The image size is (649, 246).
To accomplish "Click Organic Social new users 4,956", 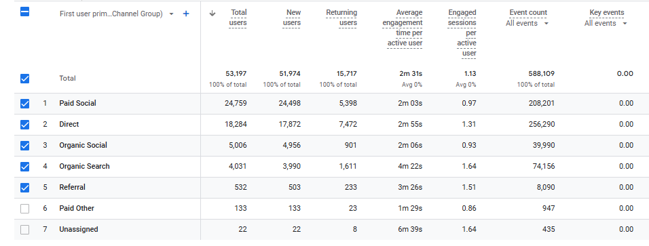I will [x=292, y=145].
